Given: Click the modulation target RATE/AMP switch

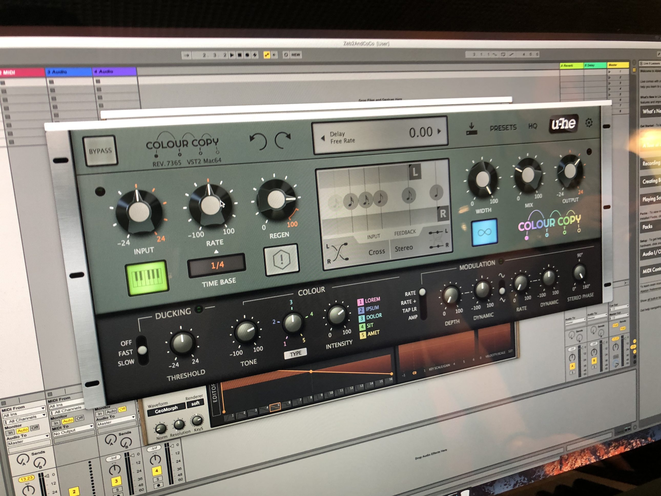Looking at the screenshot, I should pos(423,304).
